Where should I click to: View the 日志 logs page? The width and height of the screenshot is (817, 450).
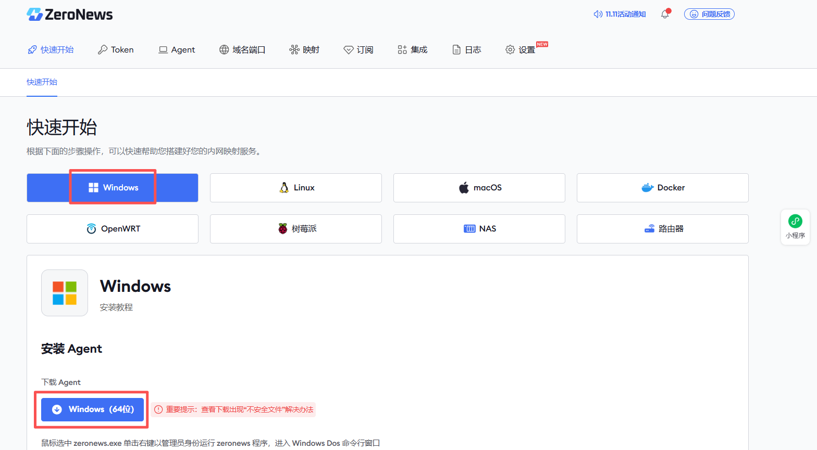coord(467,50)
